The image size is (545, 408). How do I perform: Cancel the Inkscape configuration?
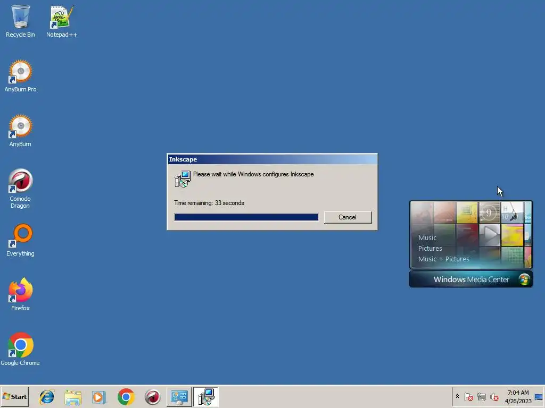click(348, 217)
